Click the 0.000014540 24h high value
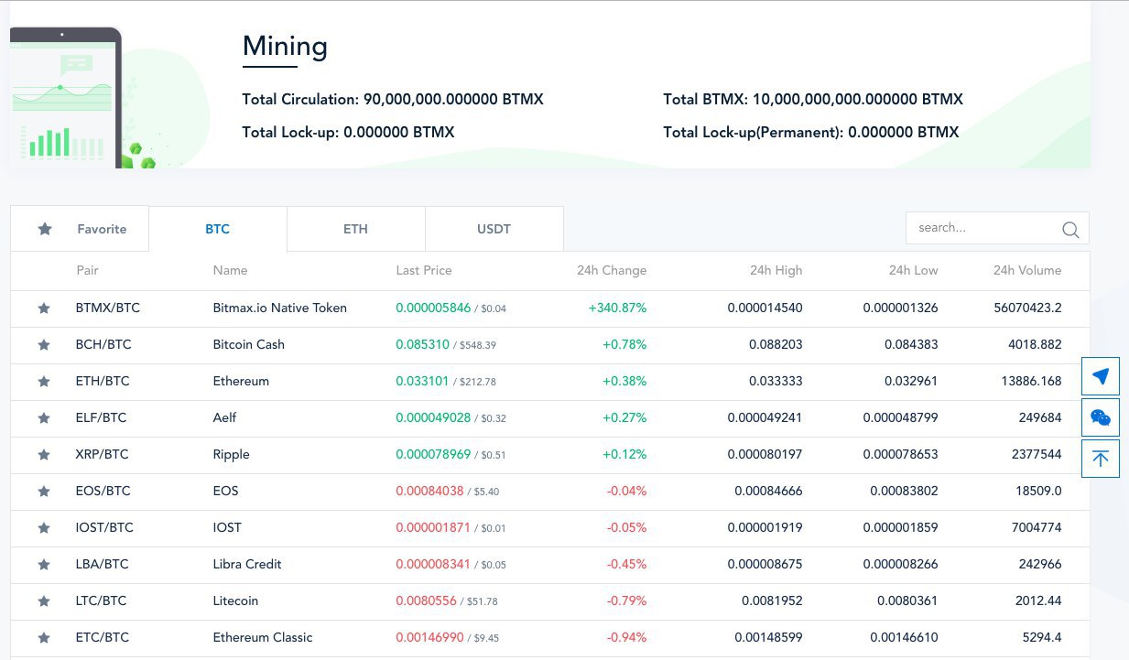This screenshot has width=1129, height=660. 765,308
